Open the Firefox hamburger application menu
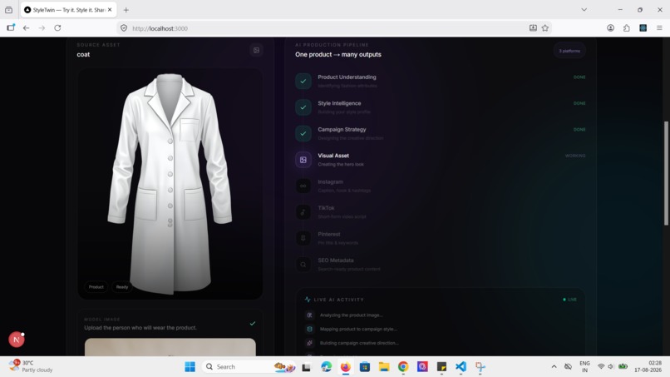Image resolution: width=670 pixels, height=377 pixels. [x=659, y=28]
